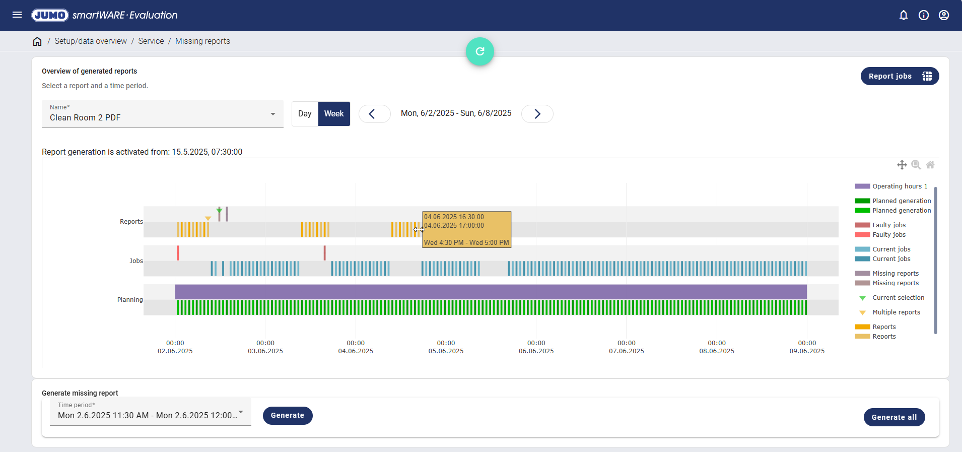
Task: Select the chart zoom tool
Action: pyautogui.click(x=916, y=165)
